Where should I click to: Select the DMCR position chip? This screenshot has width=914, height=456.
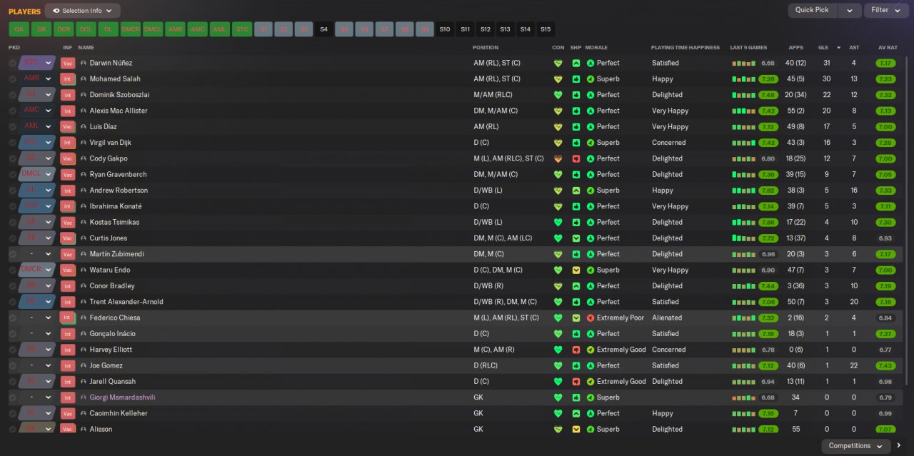point(131,29)
